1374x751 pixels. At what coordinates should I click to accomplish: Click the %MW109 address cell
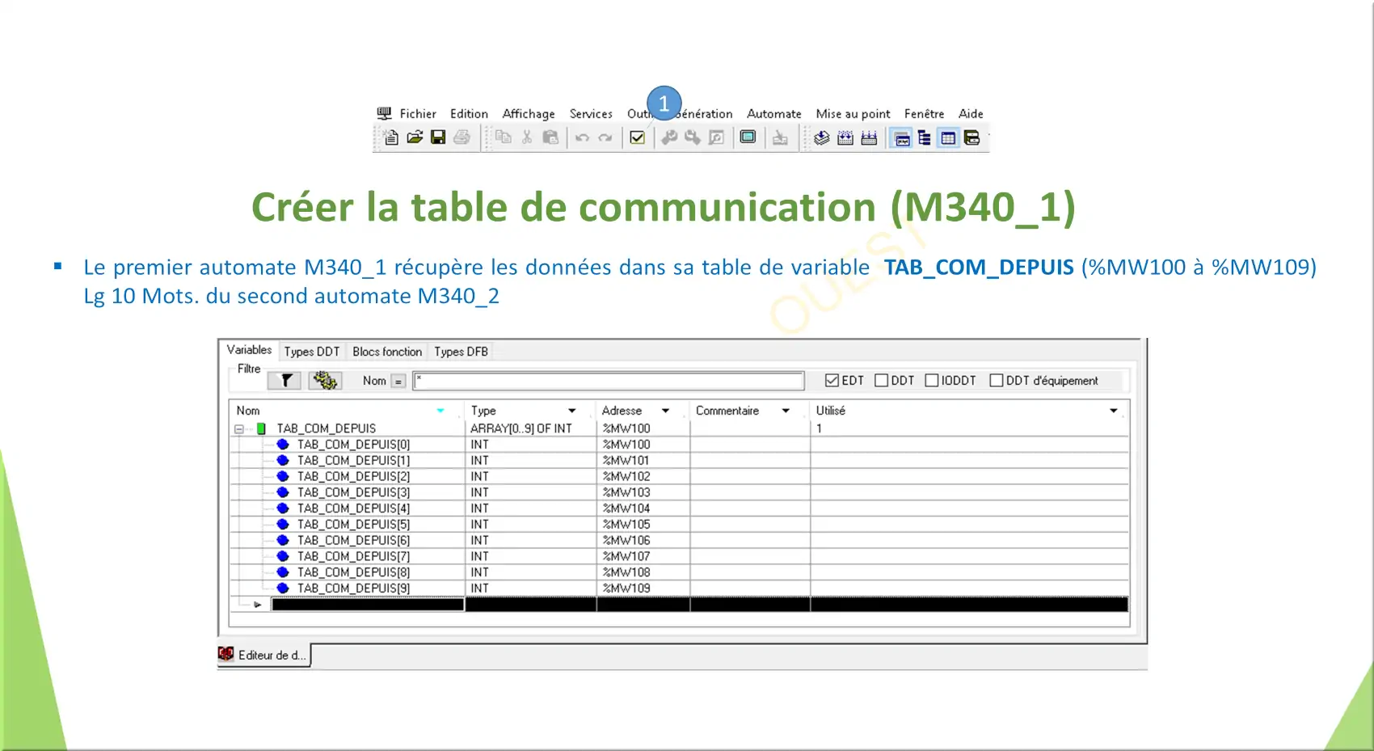click(x=643, y=589)
